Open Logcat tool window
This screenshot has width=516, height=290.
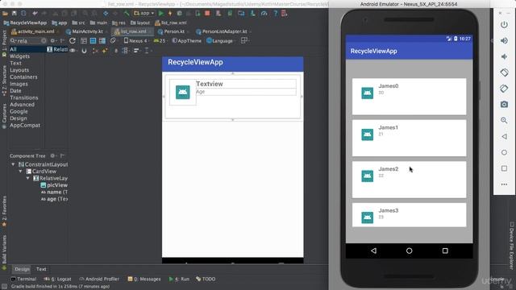point(57,279)
